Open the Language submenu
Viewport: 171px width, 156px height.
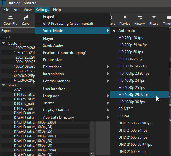coord(72,96)
